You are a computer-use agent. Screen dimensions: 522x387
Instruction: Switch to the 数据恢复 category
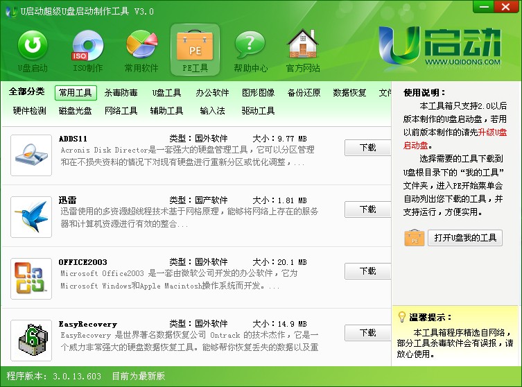tap(349, 92)
